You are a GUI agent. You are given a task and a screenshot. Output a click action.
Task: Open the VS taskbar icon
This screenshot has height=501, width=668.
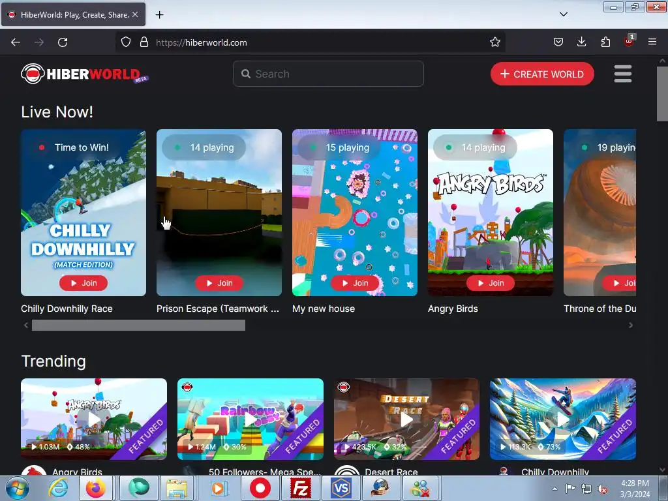(x=341, y=488)
